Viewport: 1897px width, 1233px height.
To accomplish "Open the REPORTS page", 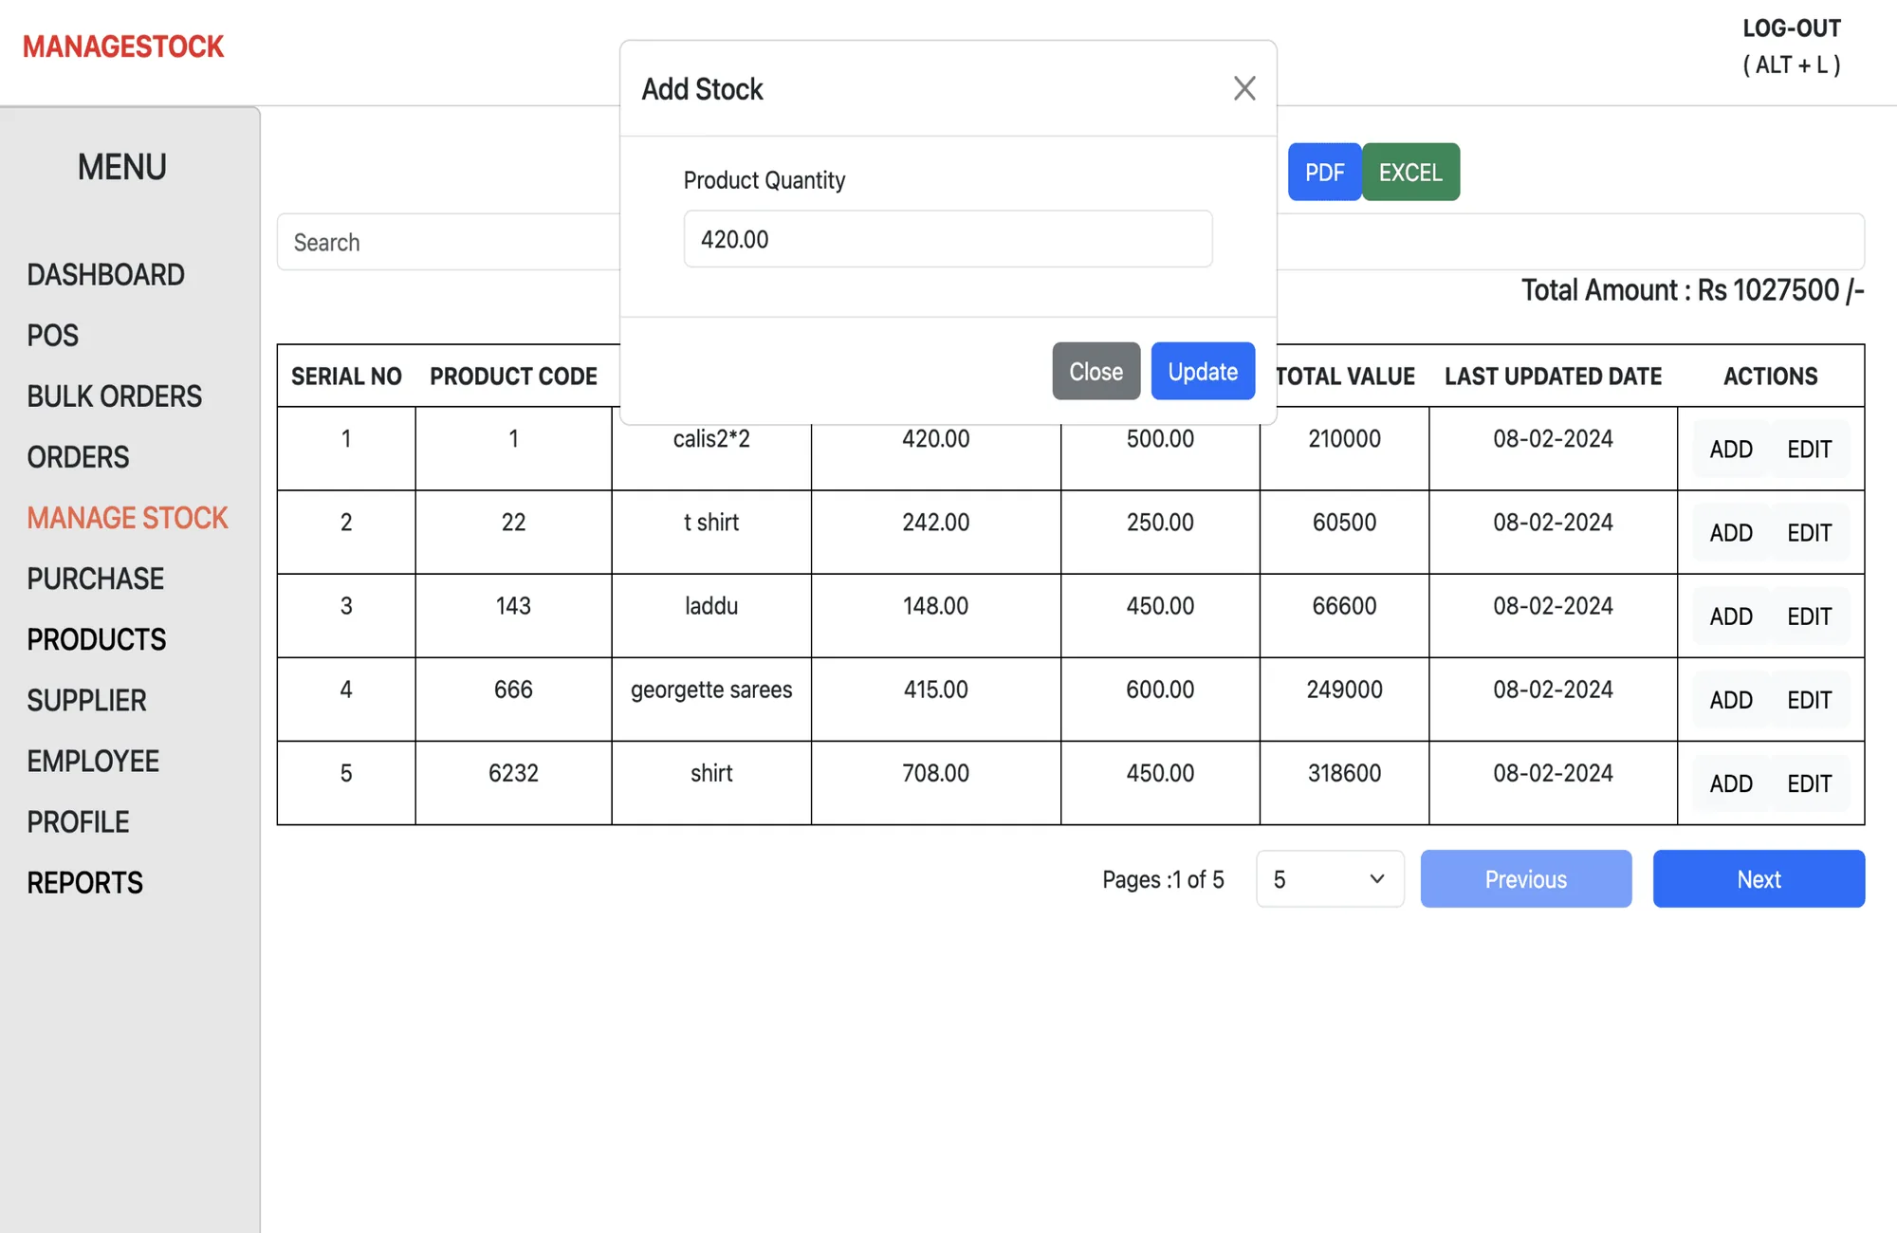I will click(x=84, y=883).
